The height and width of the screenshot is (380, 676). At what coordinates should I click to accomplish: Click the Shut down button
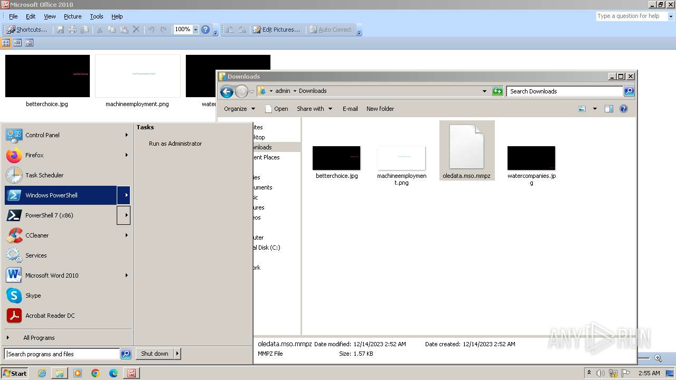coord(155,354)
